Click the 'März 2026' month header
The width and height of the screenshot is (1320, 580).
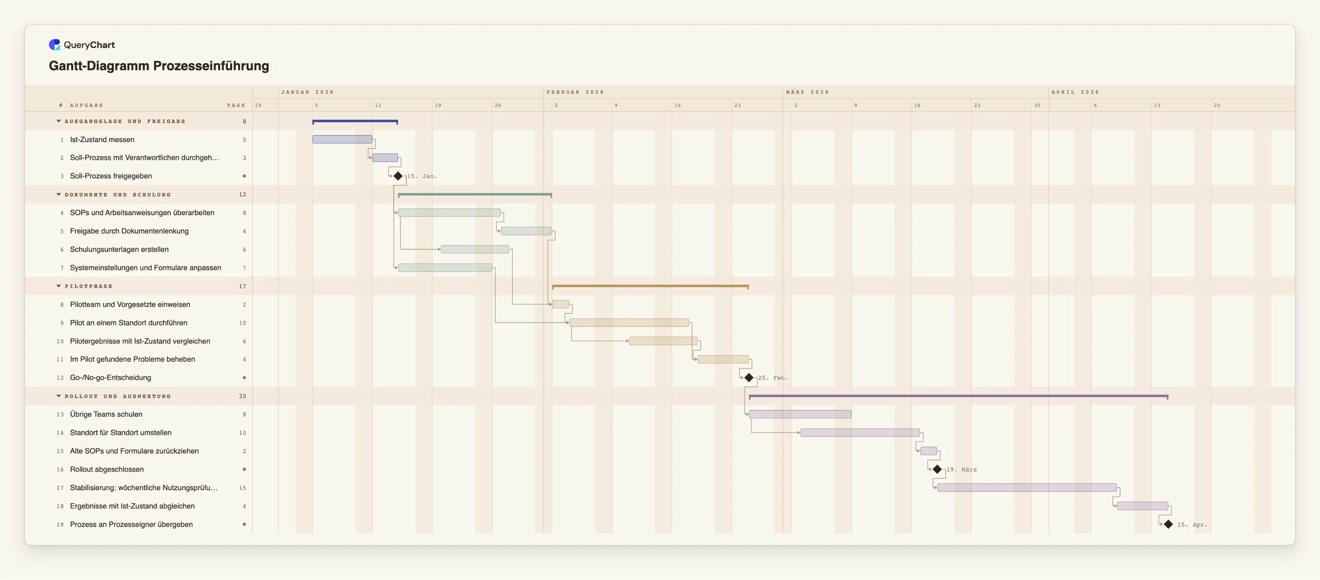[807, 92]
